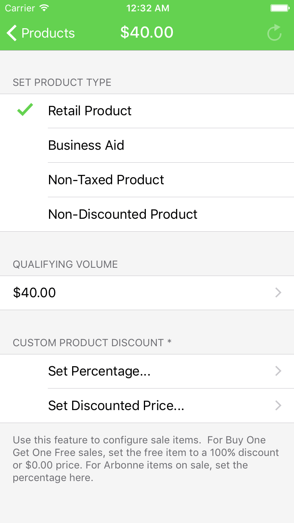Image resolution: width=294 pixels, height=523 pixels.
Task: Open the Set Discounted Price... option
Action: (x=116, y=405)
